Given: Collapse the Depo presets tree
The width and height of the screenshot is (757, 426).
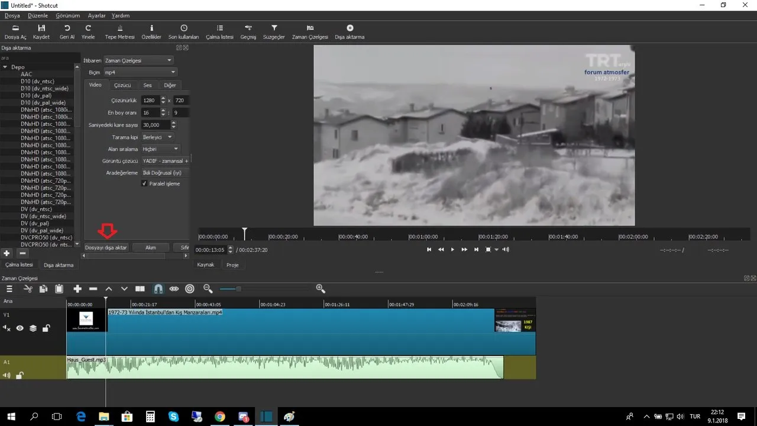Looking at the screenshot, I should tap(5, 67).
